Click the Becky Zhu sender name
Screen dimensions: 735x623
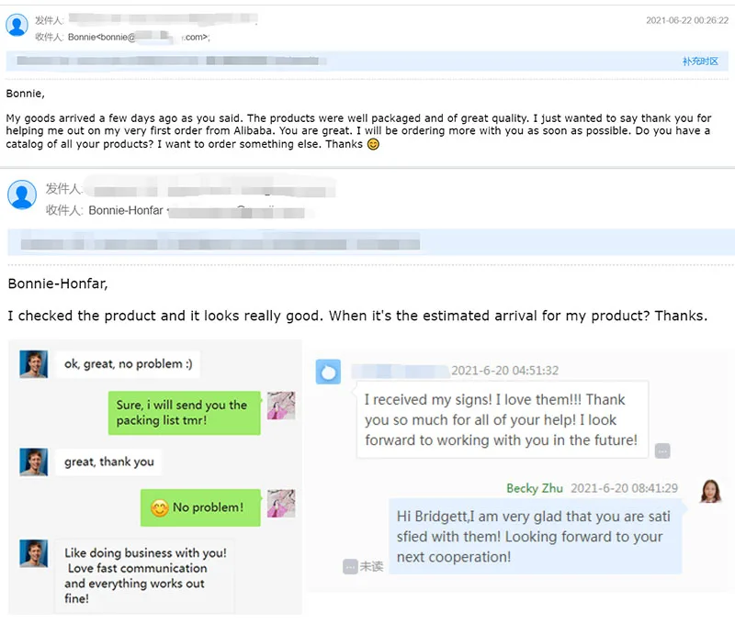[x=535, y=488]
